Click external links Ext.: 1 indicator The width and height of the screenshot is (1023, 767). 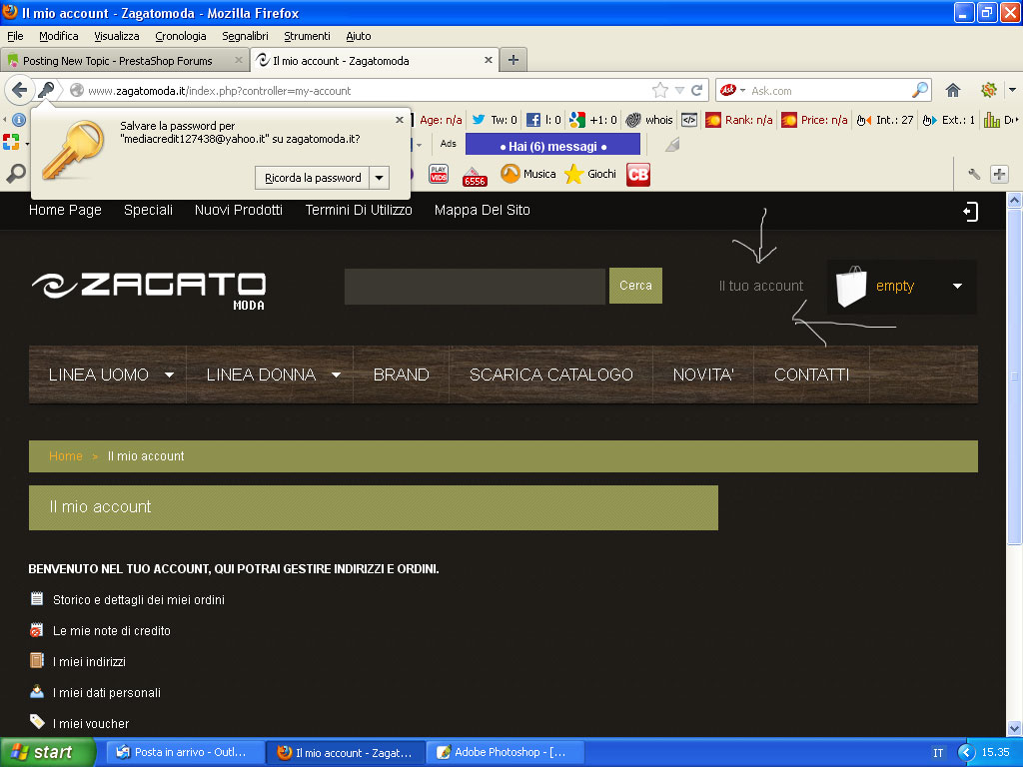click(949, 120)
